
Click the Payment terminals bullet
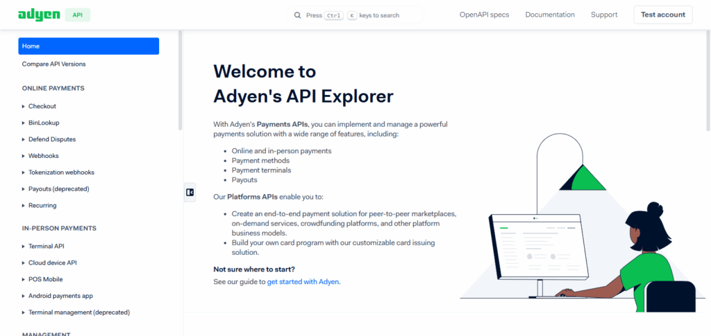[262, 170]
